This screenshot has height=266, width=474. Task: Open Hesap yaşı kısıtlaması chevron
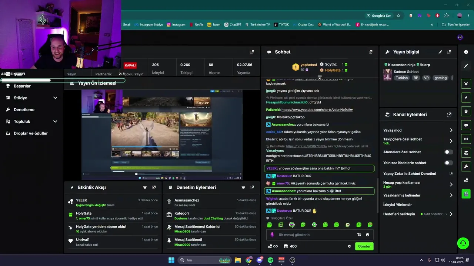pyautogui.click(x=451, y=184)
